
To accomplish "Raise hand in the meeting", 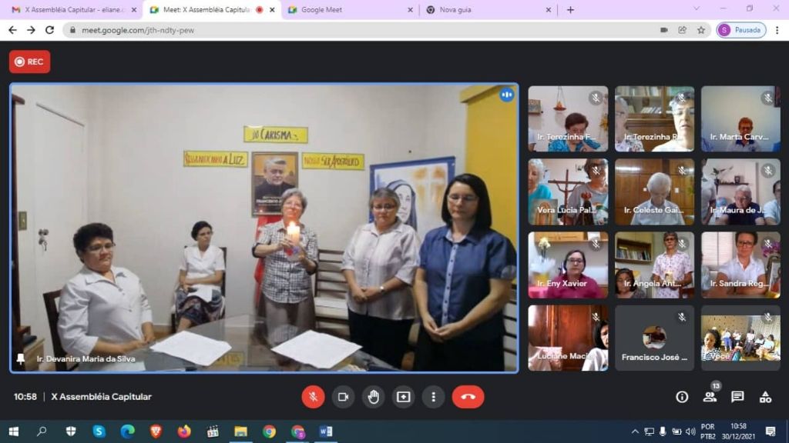I will (373, 397).
